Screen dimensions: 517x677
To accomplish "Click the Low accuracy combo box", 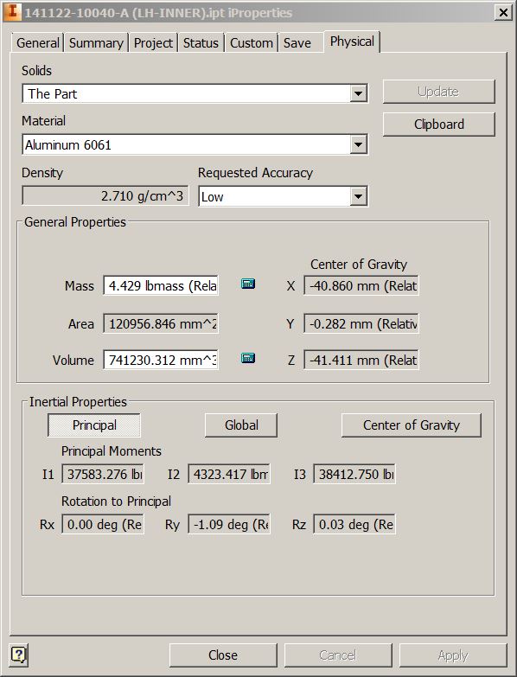I will pyautogui.click(x=283, y=196).
